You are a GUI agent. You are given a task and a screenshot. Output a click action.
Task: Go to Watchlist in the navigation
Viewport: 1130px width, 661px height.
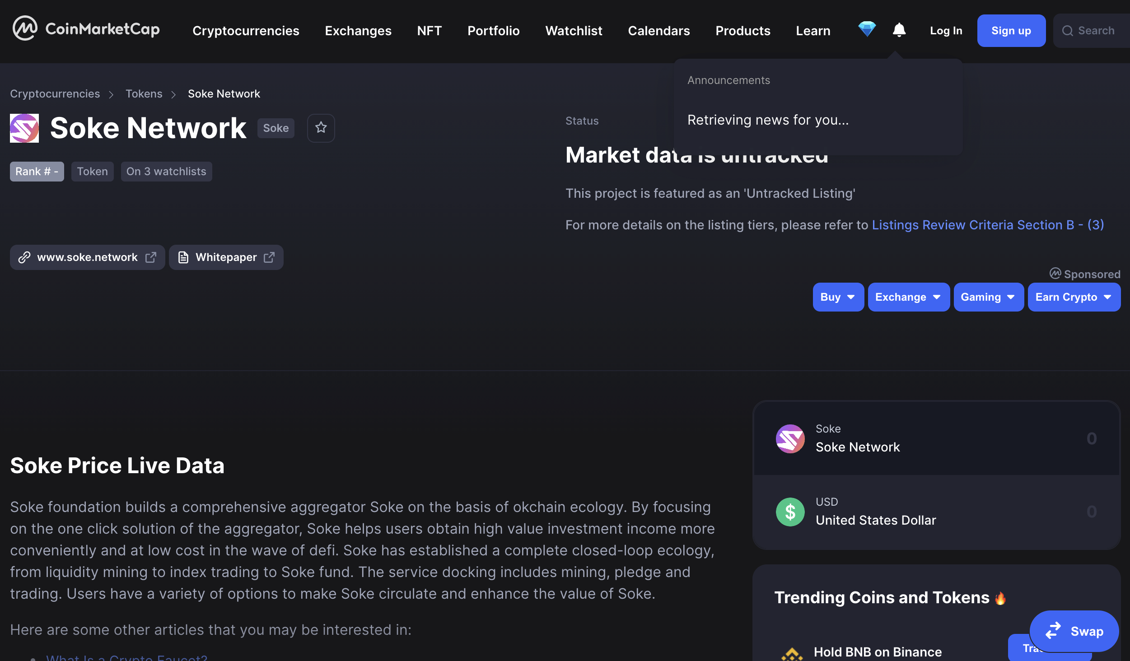point(574,31)
